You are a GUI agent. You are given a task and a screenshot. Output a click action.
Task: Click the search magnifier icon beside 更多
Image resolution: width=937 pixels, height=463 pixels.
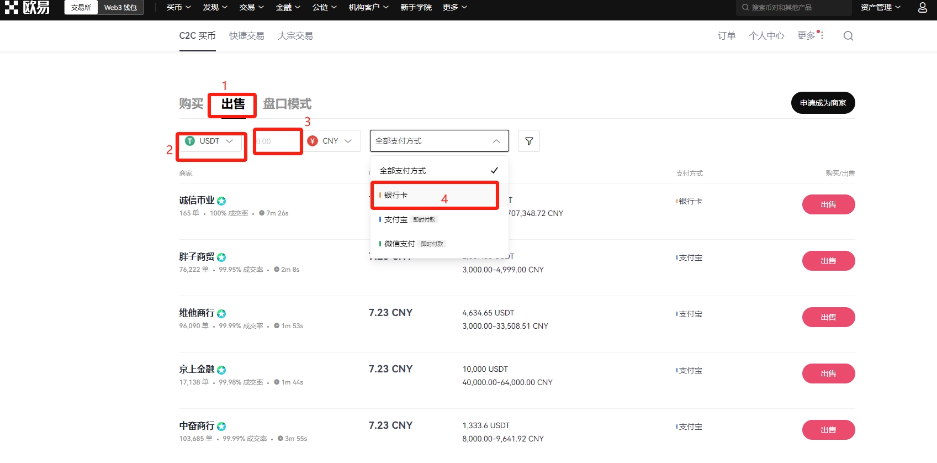tap(848, 36)
